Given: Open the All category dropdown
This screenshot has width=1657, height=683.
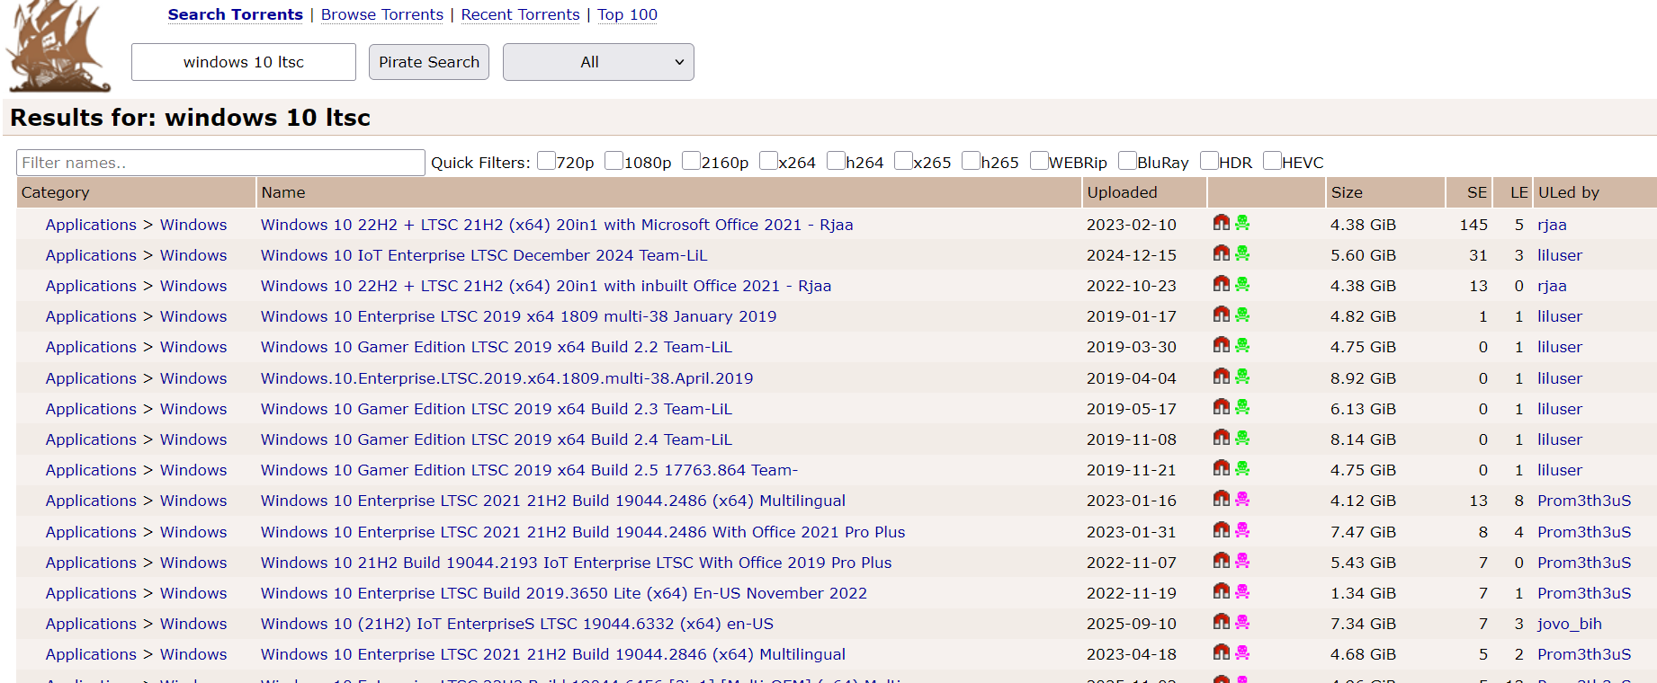Looking at the screenshot, I should (x=598, y=62).
